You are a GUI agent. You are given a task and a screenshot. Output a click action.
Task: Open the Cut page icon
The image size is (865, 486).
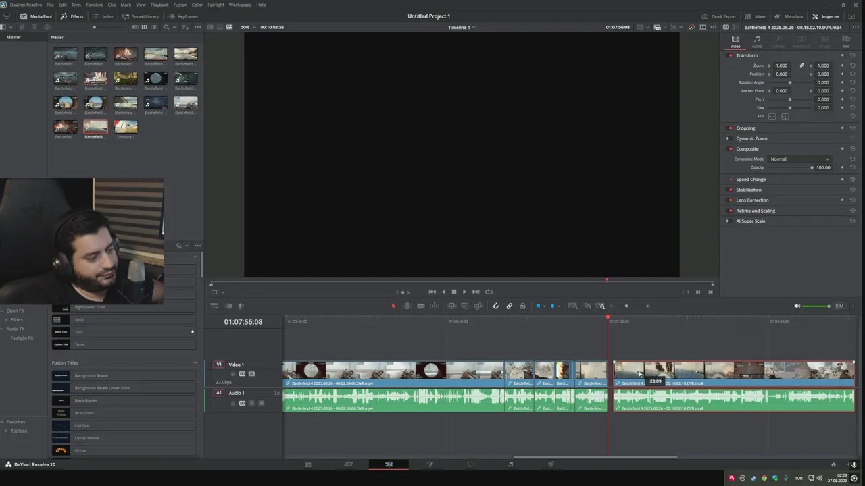pyautogui.click(x=349, y=464)
